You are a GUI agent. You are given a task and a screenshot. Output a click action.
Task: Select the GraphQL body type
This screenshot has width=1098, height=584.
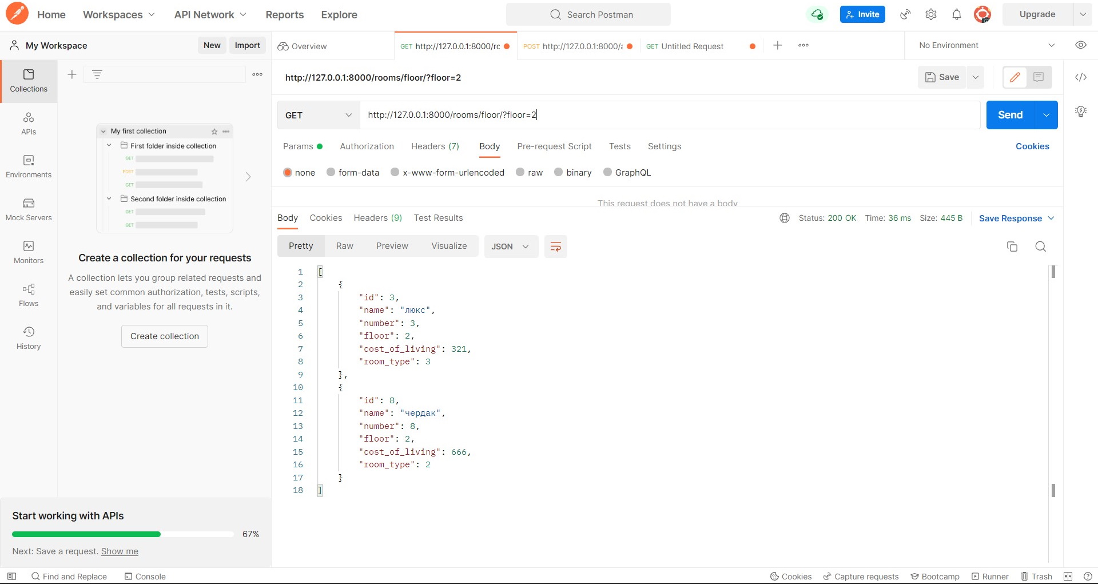pyautogui.click(x=627, y=172)
